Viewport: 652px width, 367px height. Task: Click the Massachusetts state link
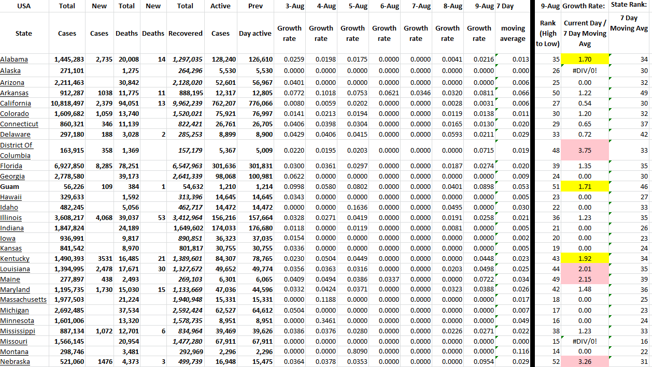coord(23,300)
